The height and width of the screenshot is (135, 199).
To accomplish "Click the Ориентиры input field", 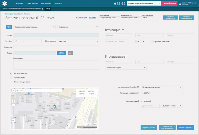I will [56, 47].
